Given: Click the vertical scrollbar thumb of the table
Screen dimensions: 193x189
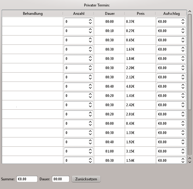Looking at the screenshot, I should (x=190, y=62).
